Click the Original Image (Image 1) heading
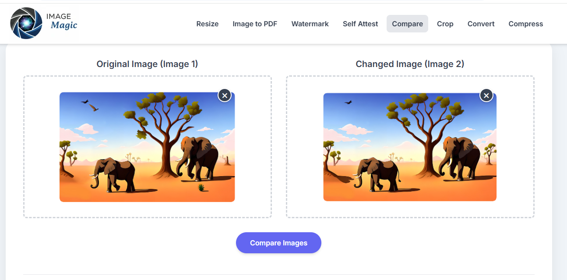Screen dimensions: 567x280 pyautogui.click(x=147, y=64)
